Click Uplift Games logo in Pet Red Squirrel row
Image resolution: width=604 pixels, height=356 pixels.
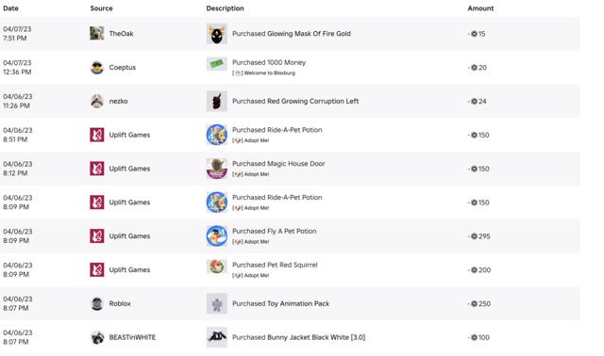[96, 270]
